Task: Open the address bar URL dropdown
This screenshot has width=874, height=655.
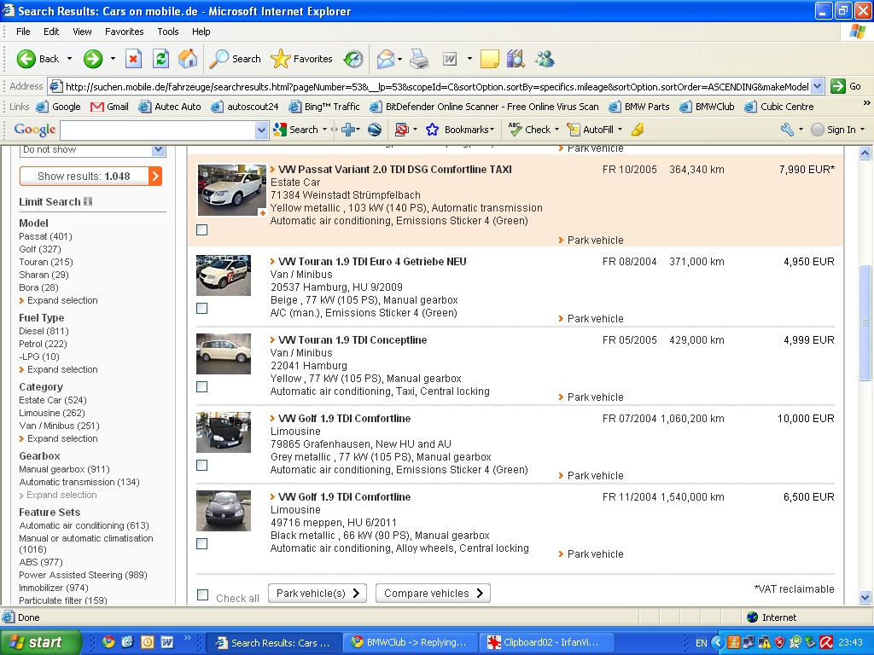Action: tap(817, 86)
